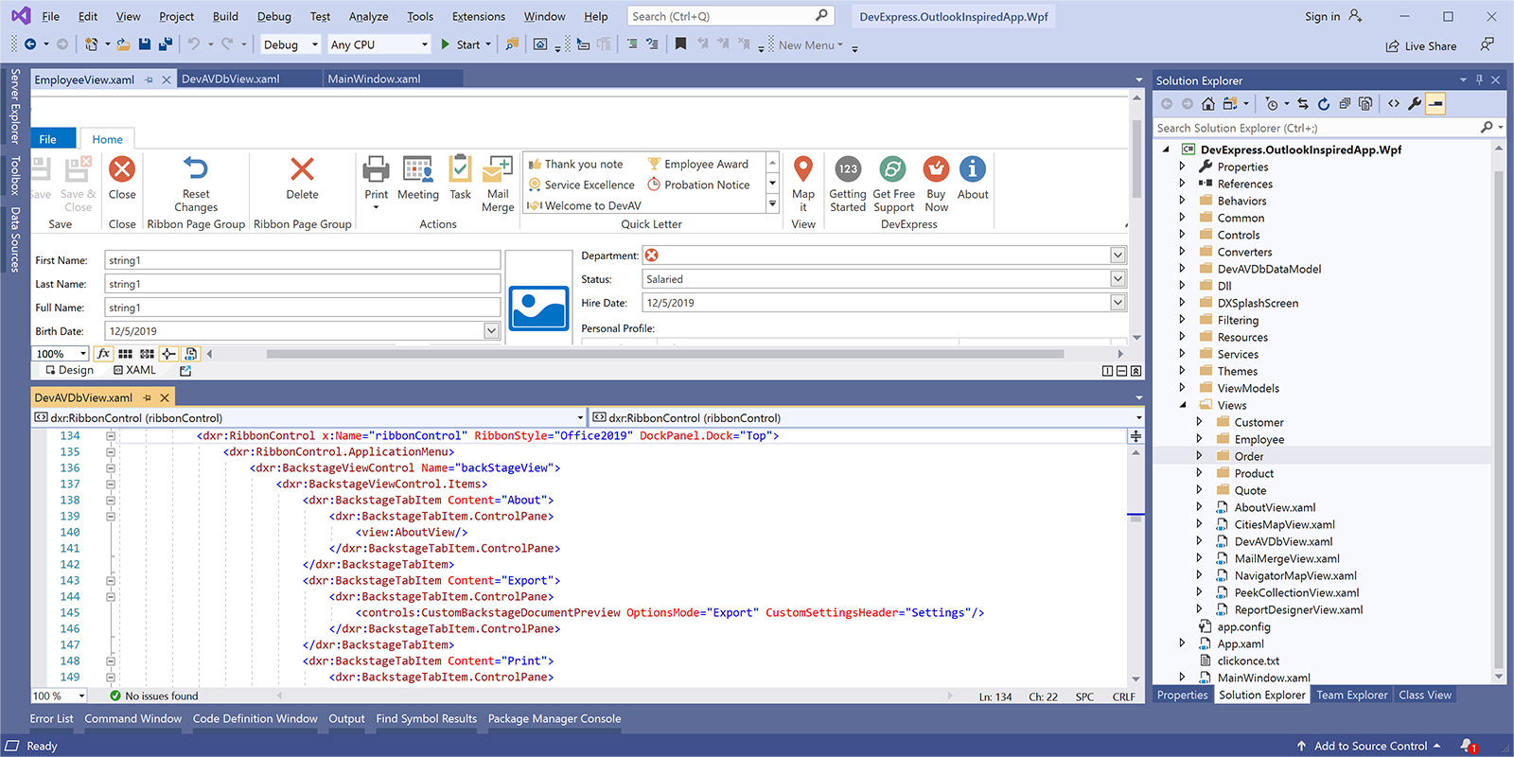This screenshot has height=757, width=1514.
Task: Click the Navigate Backward toolbar arrow
Action: pos(30,44)
